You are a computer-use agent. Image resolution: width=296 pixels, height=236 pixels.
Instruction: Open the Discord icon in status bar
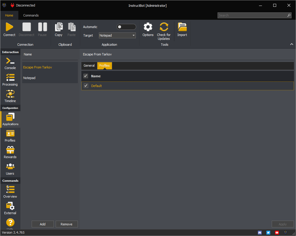[260, 233]
